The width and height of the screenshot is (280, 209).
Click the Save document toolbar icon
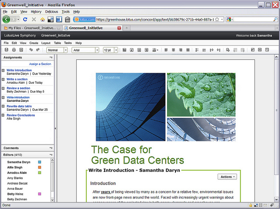(x=7, y=50)
